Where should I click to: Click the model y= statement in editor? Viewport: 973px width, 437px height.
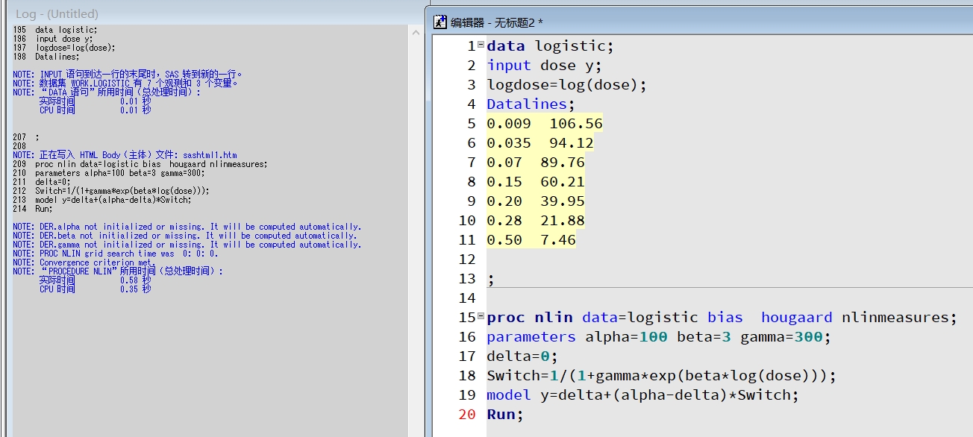pos(642,395)
